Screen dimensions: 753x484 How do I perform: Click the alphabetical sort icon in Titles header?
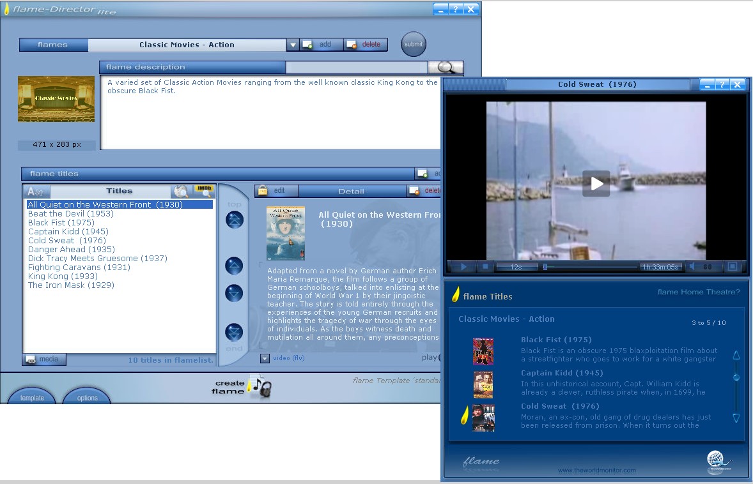pos(36,192)
